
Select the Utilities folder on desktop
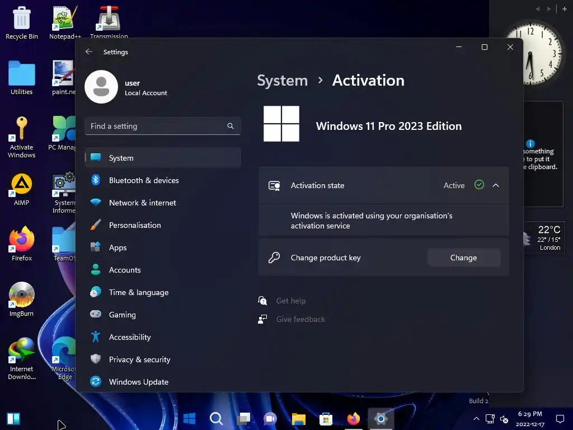[22, 78]
